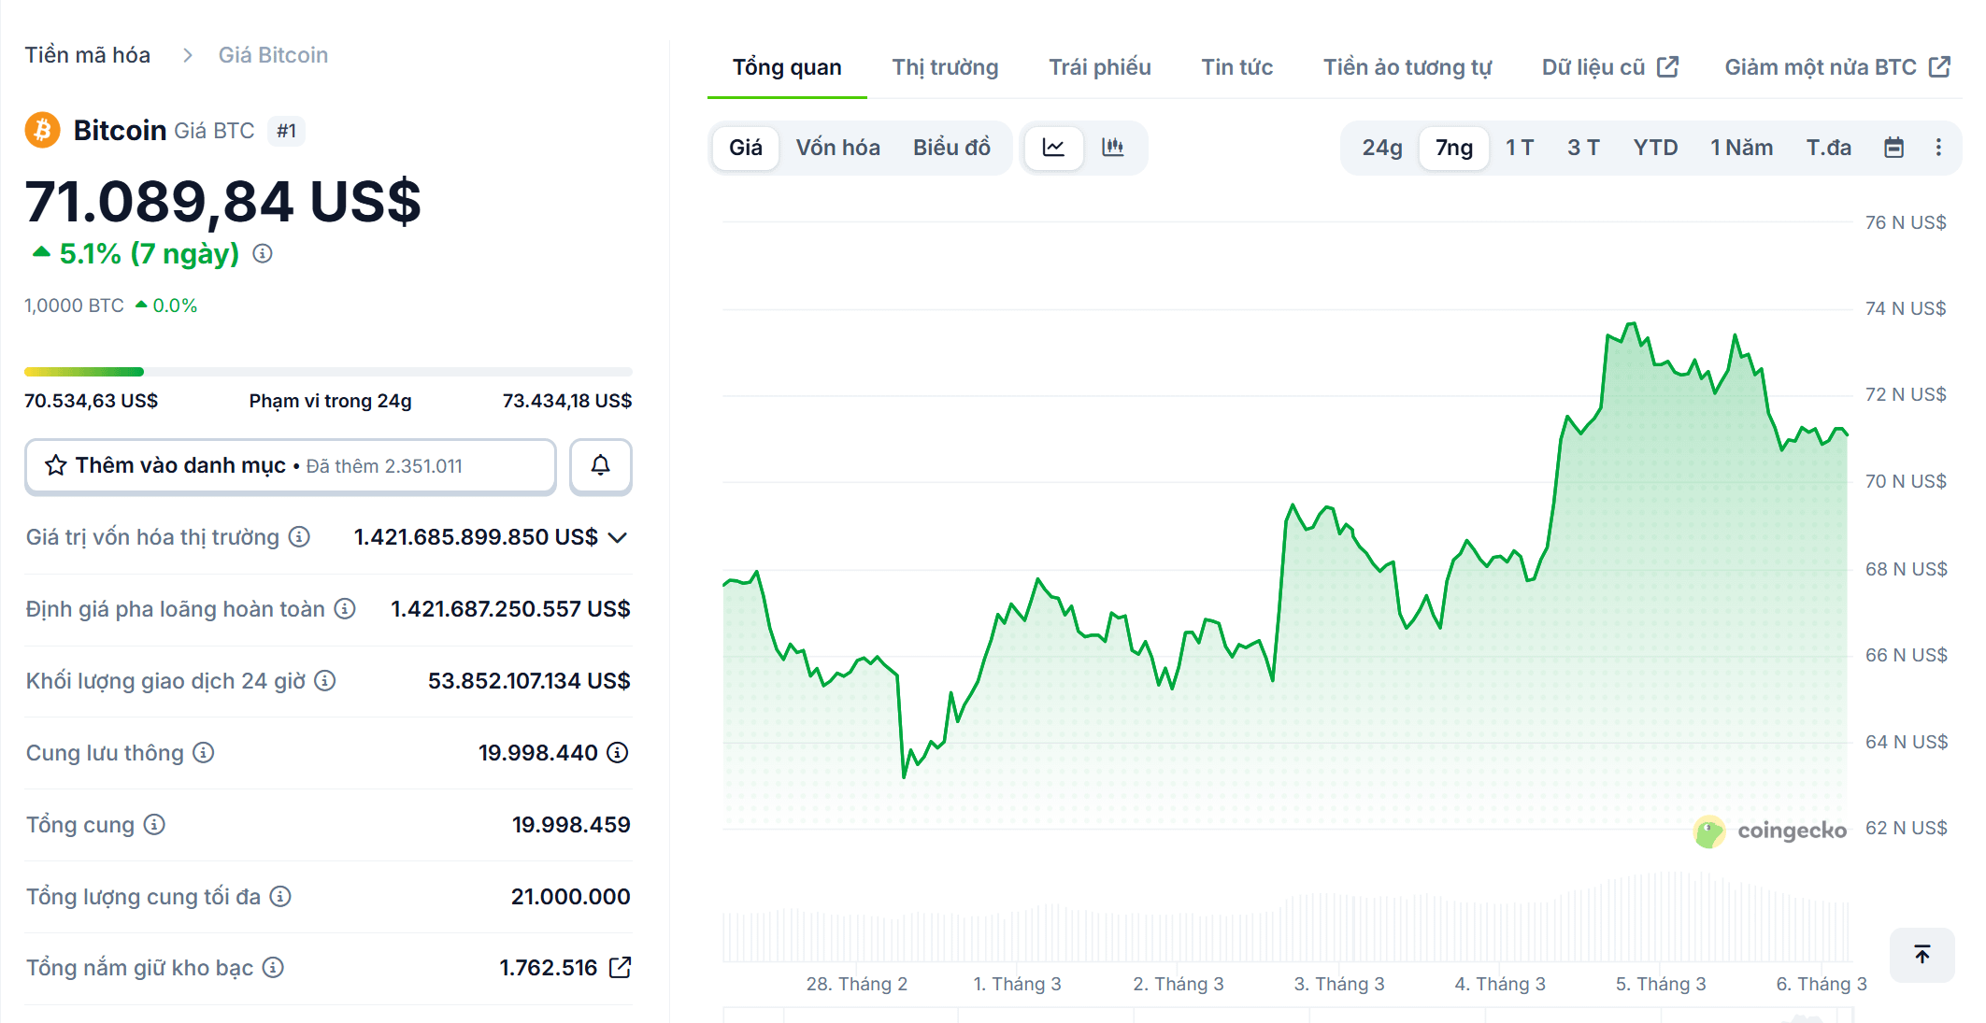Open the calendar date range picker

1893,147
